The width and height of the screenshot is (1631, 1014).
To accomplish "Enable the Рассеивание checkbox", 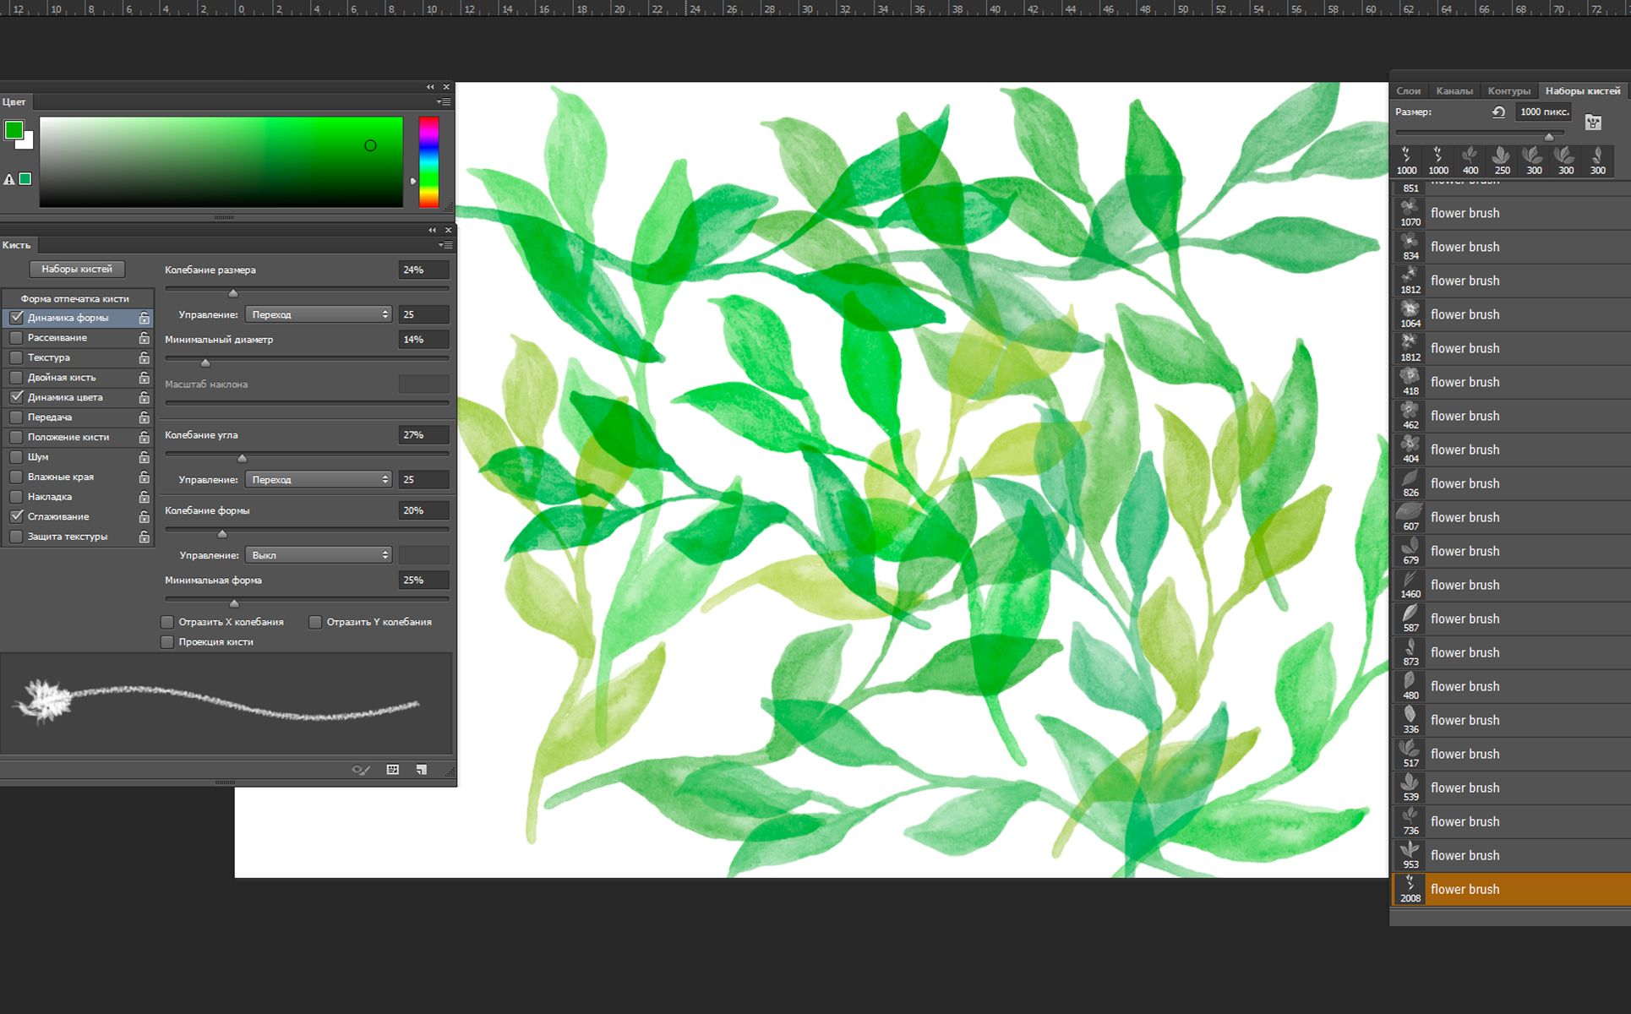I will tap(16, 338).
